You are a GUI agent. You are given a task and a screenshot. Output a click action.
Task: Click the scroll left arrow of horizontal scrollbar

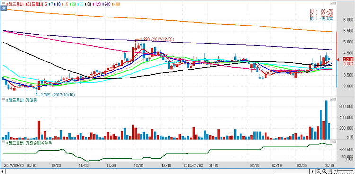(3, 171)
